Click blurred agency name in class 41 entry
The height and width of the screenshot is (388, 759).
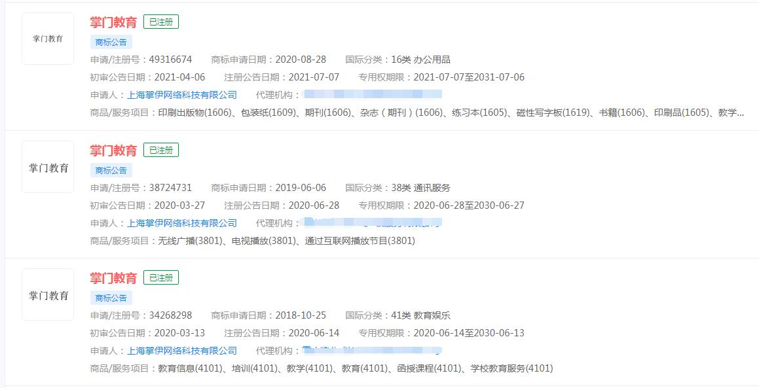click(x=371, y=350)
